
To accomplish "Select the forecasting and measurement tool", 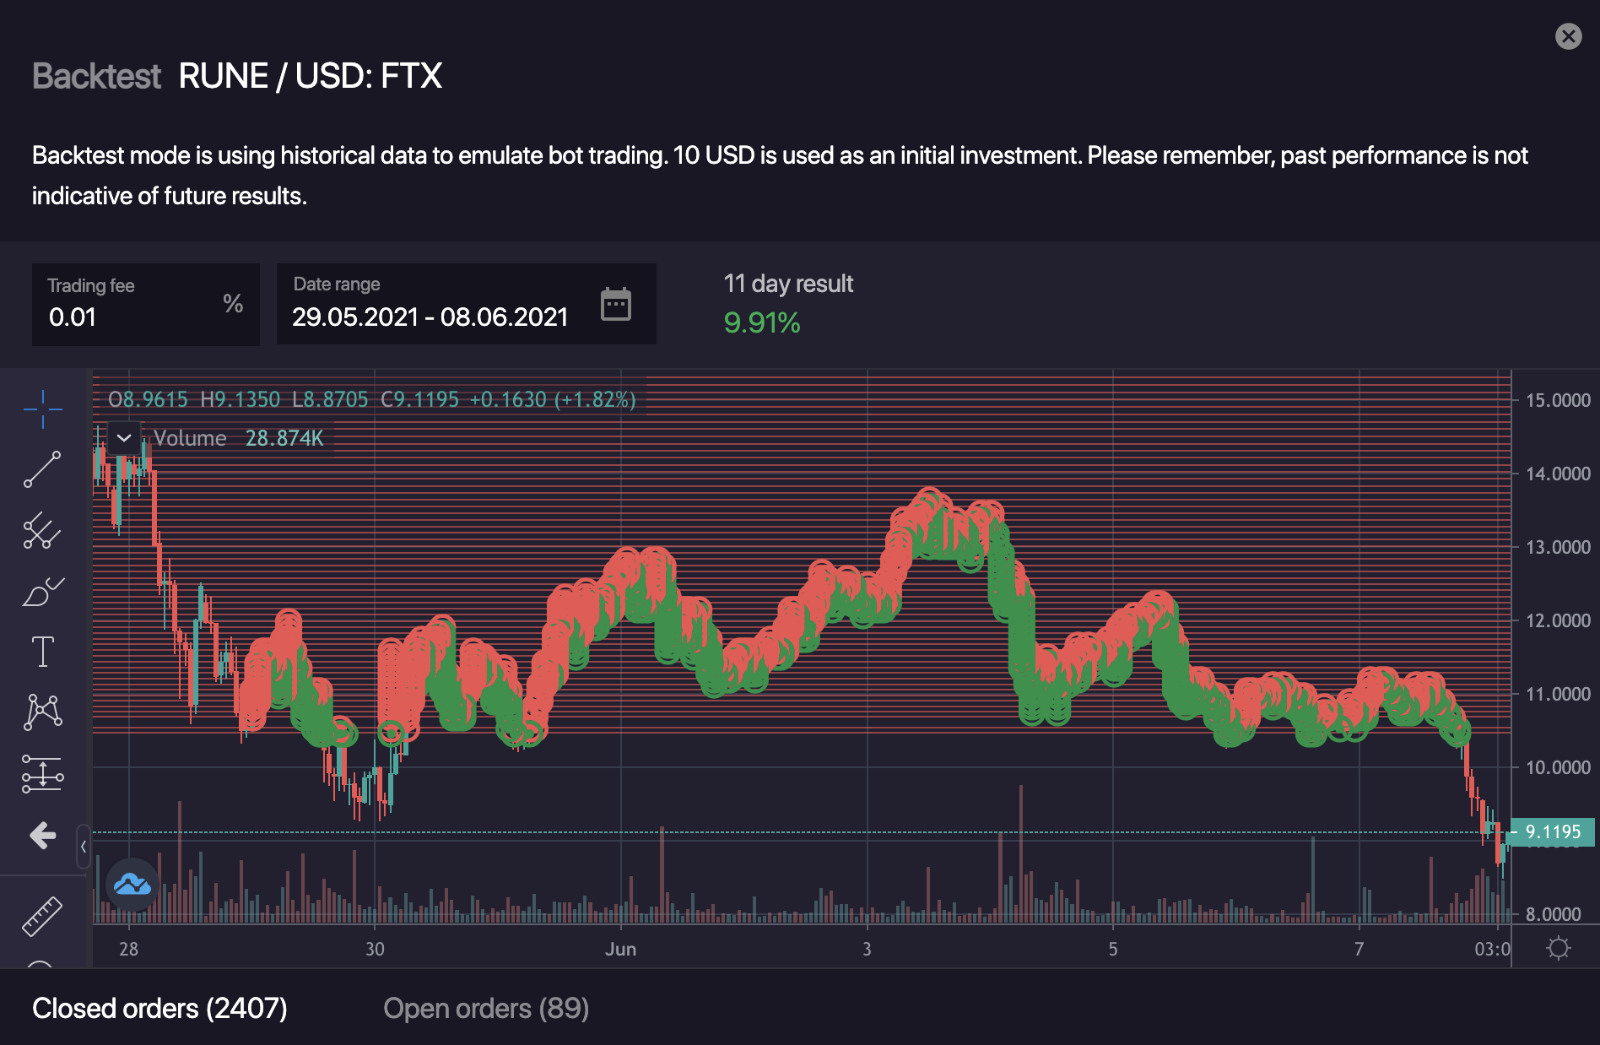I will [42, 773].
